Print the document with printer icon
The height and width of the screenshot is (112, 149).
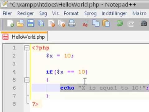(72, 23)
